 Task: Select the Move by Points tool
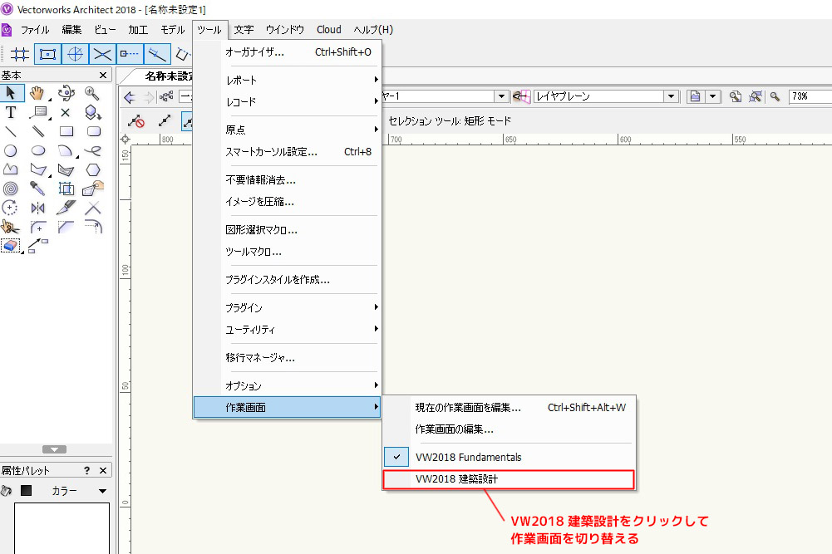(38, 246)
